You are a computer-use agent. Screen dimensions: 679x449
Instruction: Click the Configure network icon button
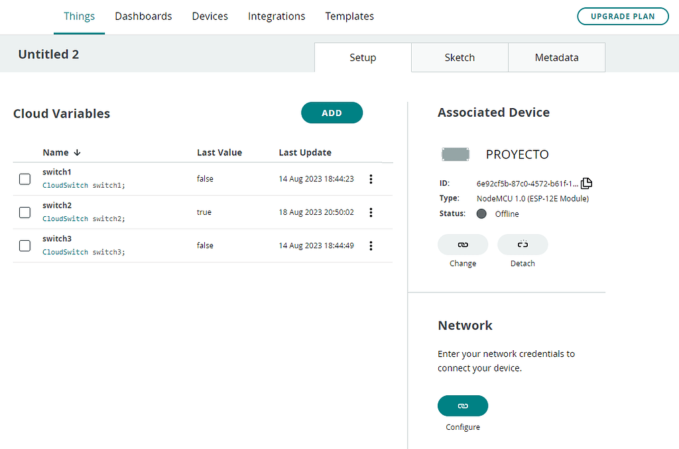pos(463,406)
